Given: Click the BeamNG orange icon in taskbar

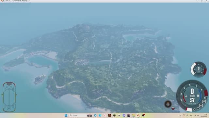Looking at the screenshot, I should point(138,115).
